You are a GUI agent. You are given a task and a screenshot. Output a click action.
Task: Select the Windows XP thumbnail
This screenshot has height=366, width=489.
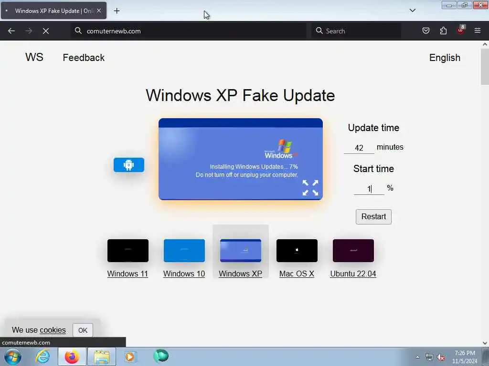(241, 251)
